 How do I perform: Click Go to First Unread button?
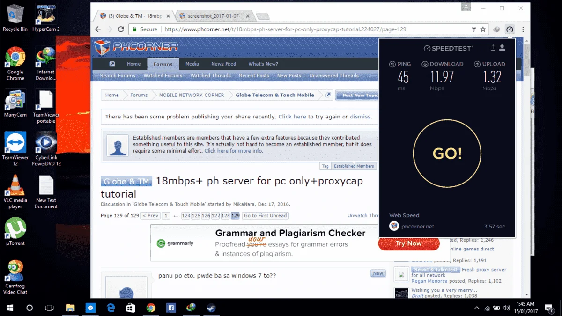point(265,216)
